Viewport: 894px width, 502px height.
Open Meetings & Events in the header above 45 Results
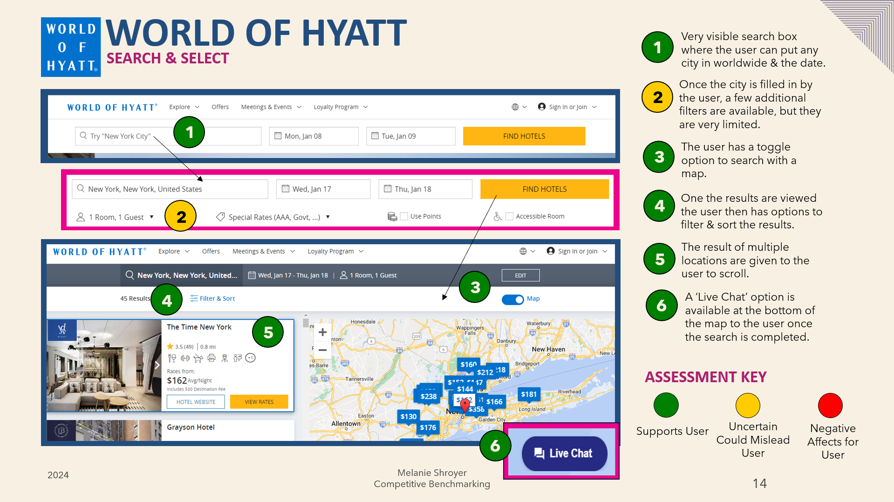pos(264,251)
